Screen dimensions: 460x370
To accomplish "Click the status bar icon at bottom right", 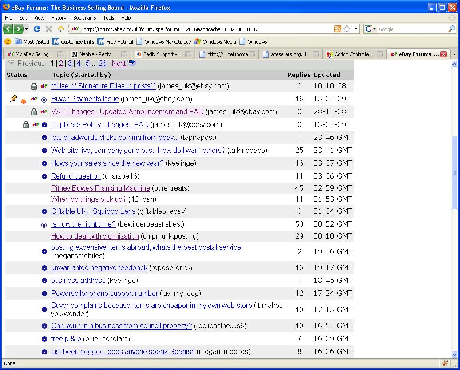I will (x=445, y=363).
